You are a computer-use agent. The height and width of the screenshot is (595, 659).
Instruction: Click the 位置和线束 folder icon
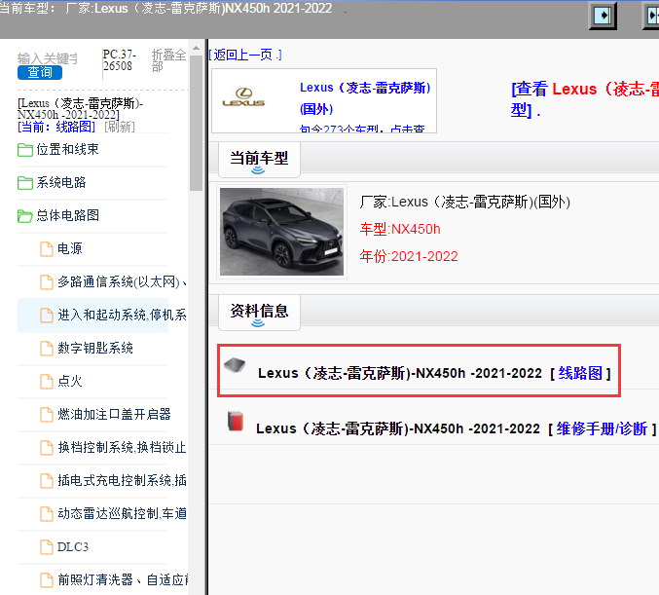point(25,150)
